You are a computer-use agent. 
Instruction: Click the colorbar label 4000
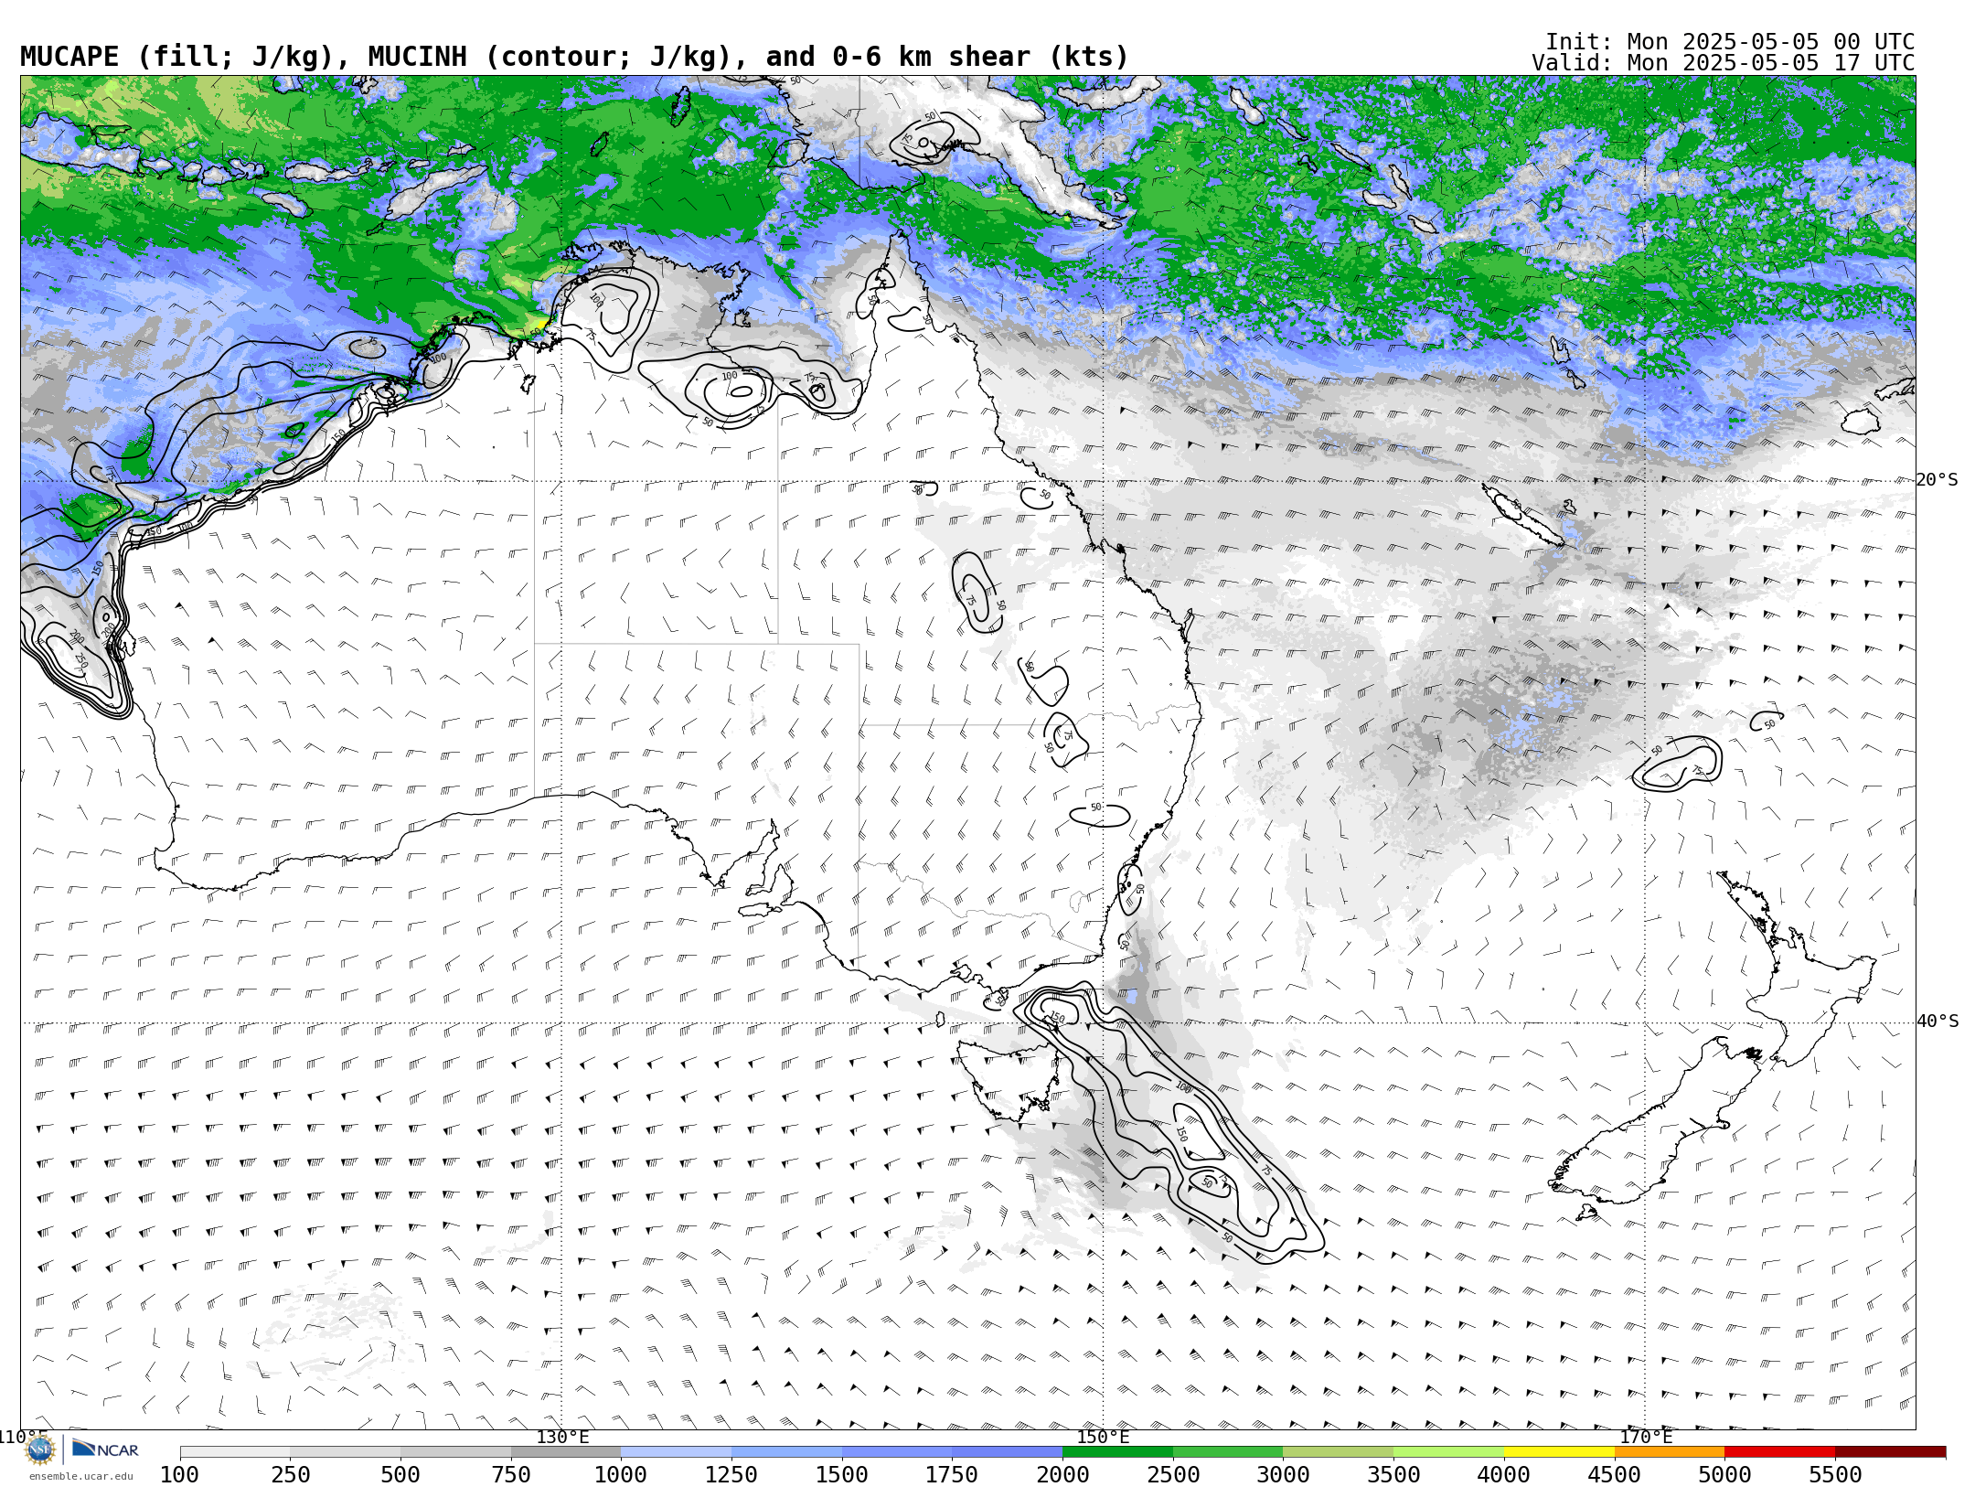click(x=1504, y=1475)
